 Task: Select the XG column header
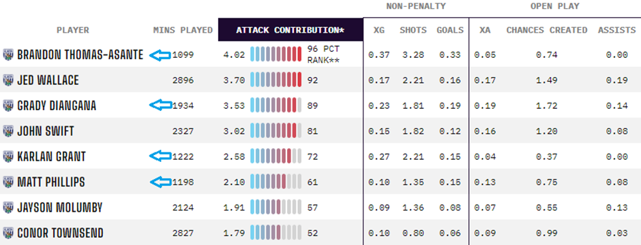pyautogui.click(x=379, y=30)
